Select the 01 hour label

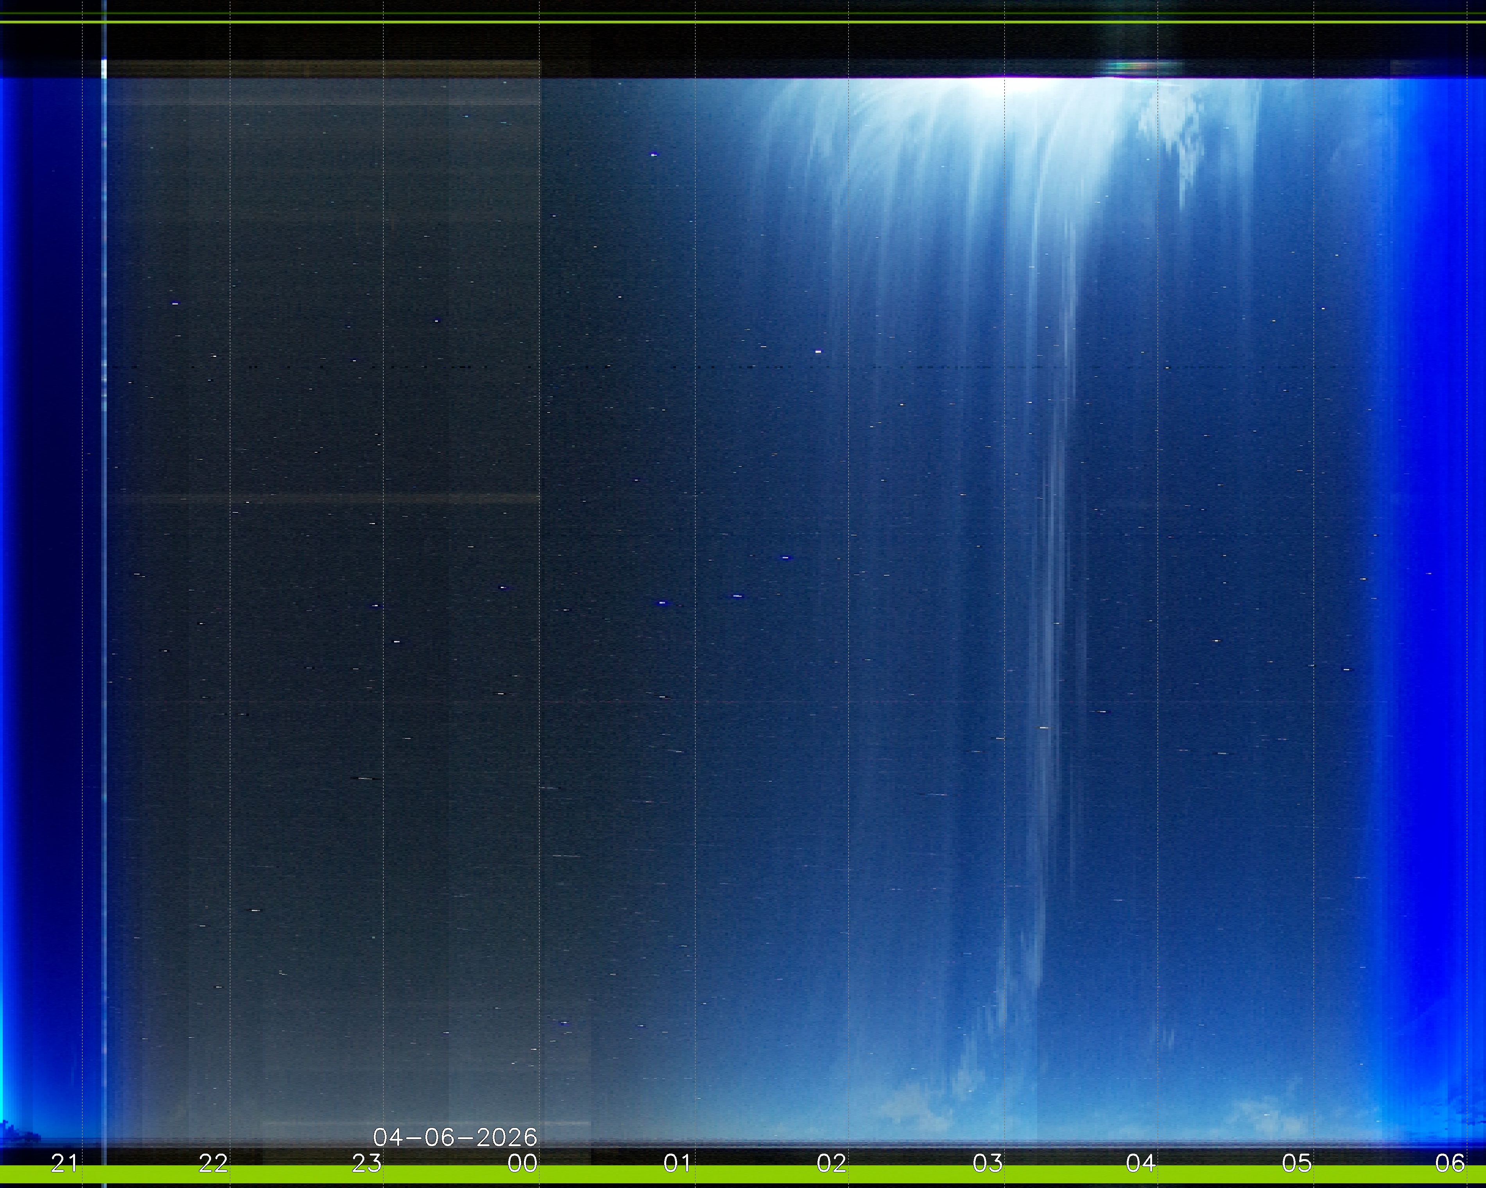678,1163
